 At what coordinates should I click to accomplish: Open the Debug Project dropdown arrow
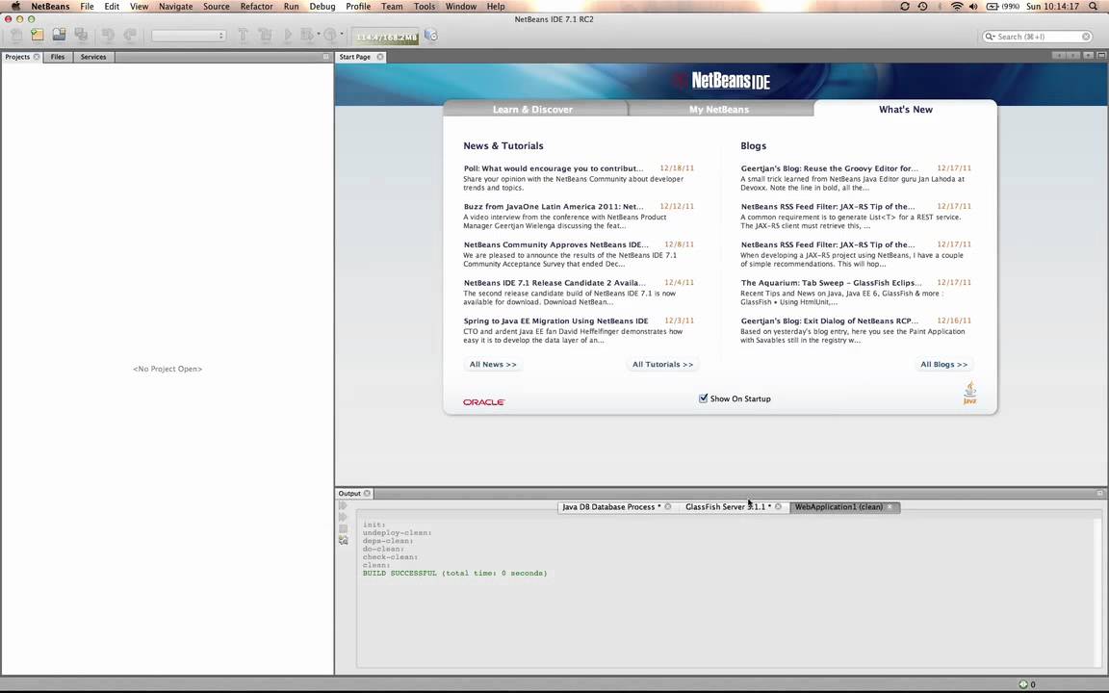pyautogui.click(x=319, y=34)
